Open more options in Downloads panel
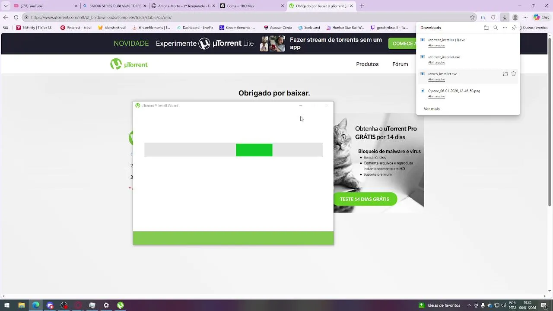Image resolution: width=553 pixels, height=311 pixels. (505, 28)
